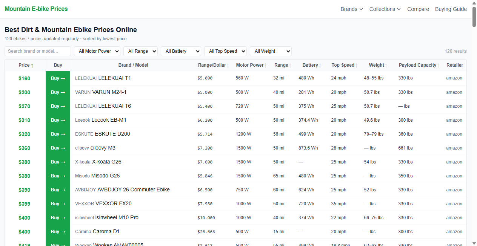Expand the All Weight filter

click(x=271, y=51)
